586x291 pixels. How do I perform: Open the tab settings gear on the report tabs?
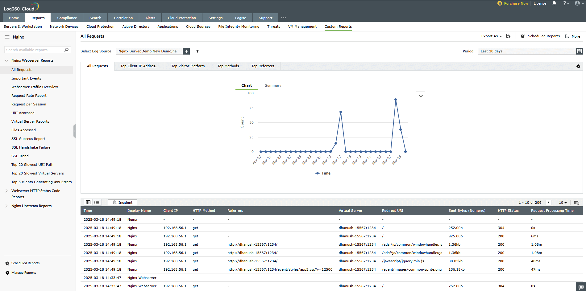tap(578, 66)
